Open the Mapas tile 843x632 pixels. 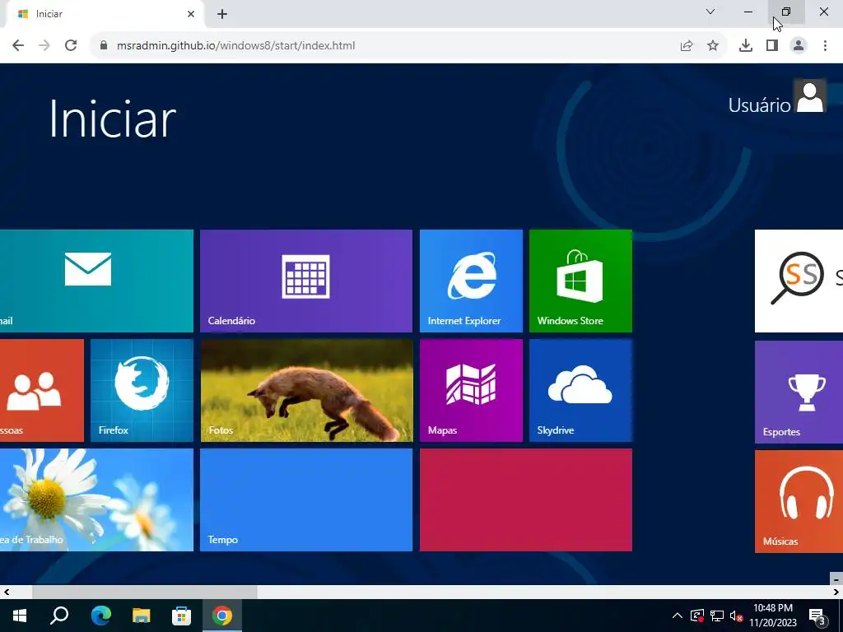click(471, 391)
